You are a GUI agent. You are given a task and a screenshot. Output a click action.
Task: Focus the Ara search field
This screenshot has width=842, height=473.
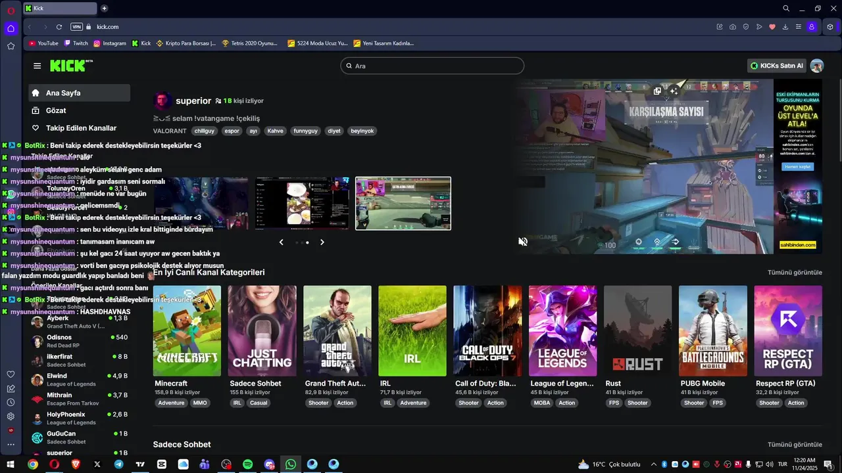(432, 66)
